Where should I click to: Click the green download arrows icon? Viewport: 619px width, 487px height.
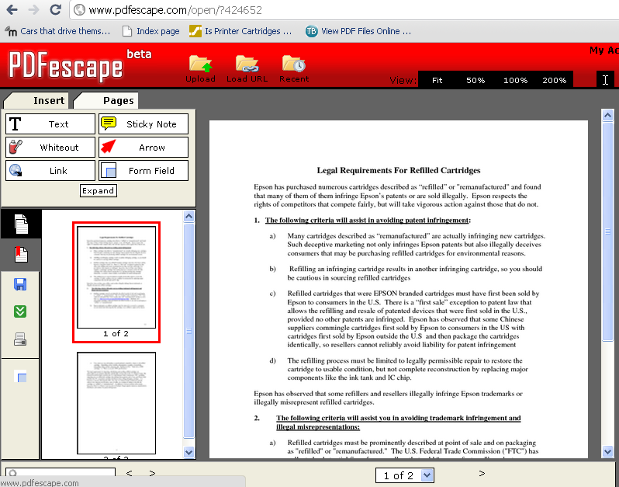pos(22,311)
